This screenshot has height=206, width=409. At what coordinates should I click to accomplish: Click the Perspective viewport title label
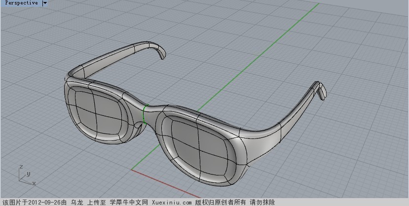(21, 3)
